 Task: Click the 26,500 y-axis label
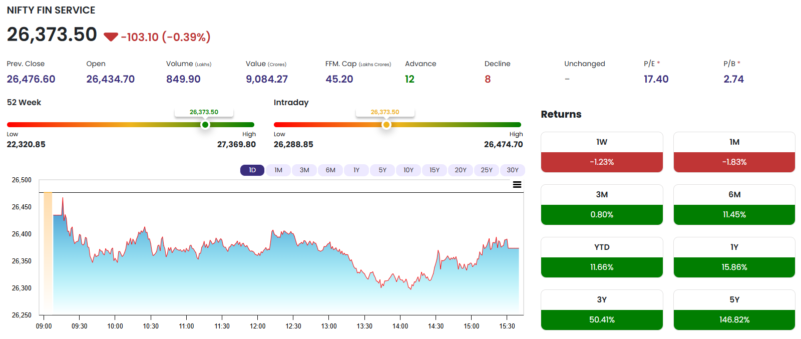point(22,180)
